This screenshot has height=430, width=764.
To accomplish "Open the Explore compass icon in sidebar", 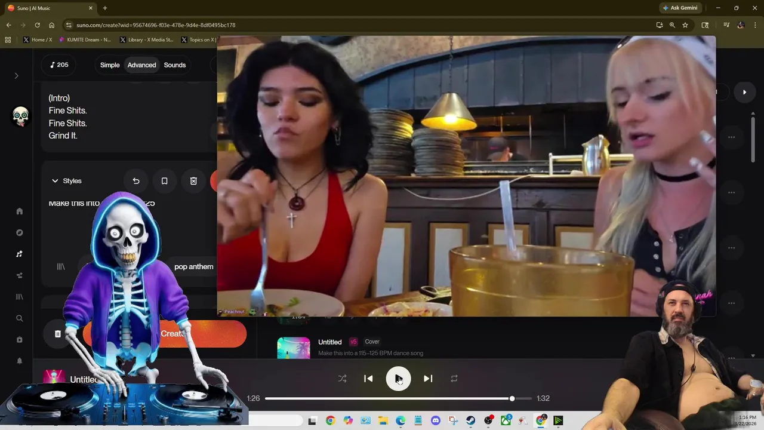I will click(19, 232).
